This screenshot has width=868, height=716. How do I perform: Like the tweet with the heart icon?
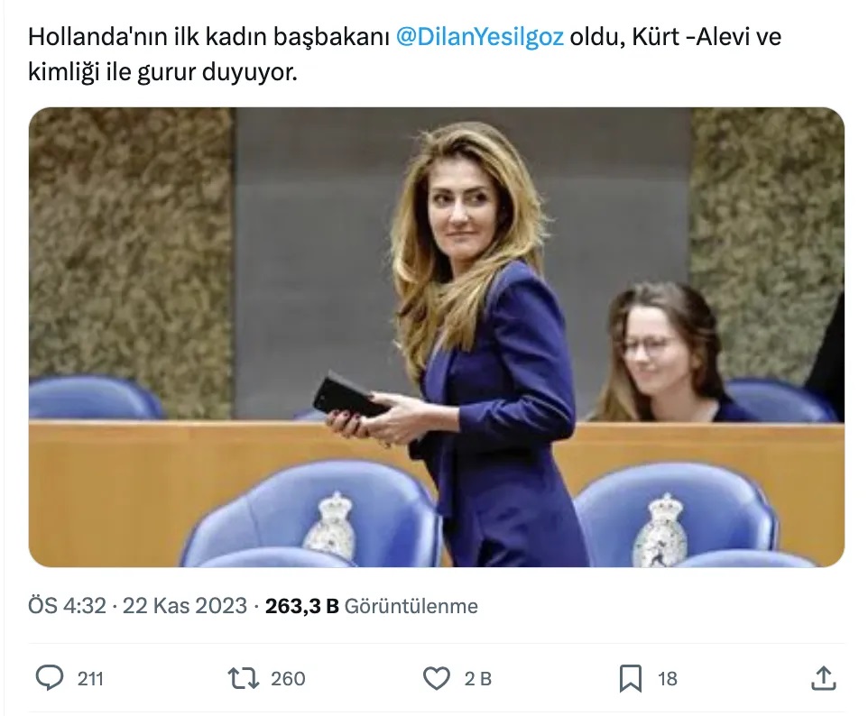point(436,678)
